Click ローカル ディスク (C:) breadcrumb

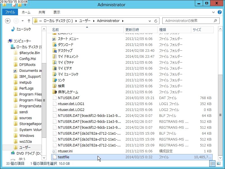tap(58, 21)
